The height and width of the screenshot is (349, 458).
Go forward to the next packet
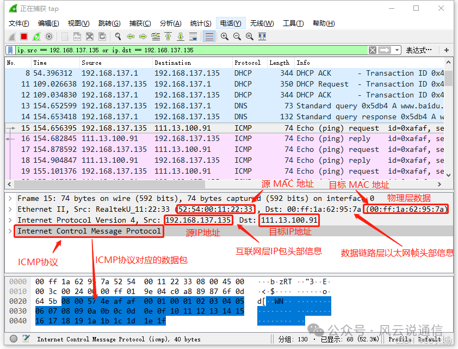(x=143, y=36)
